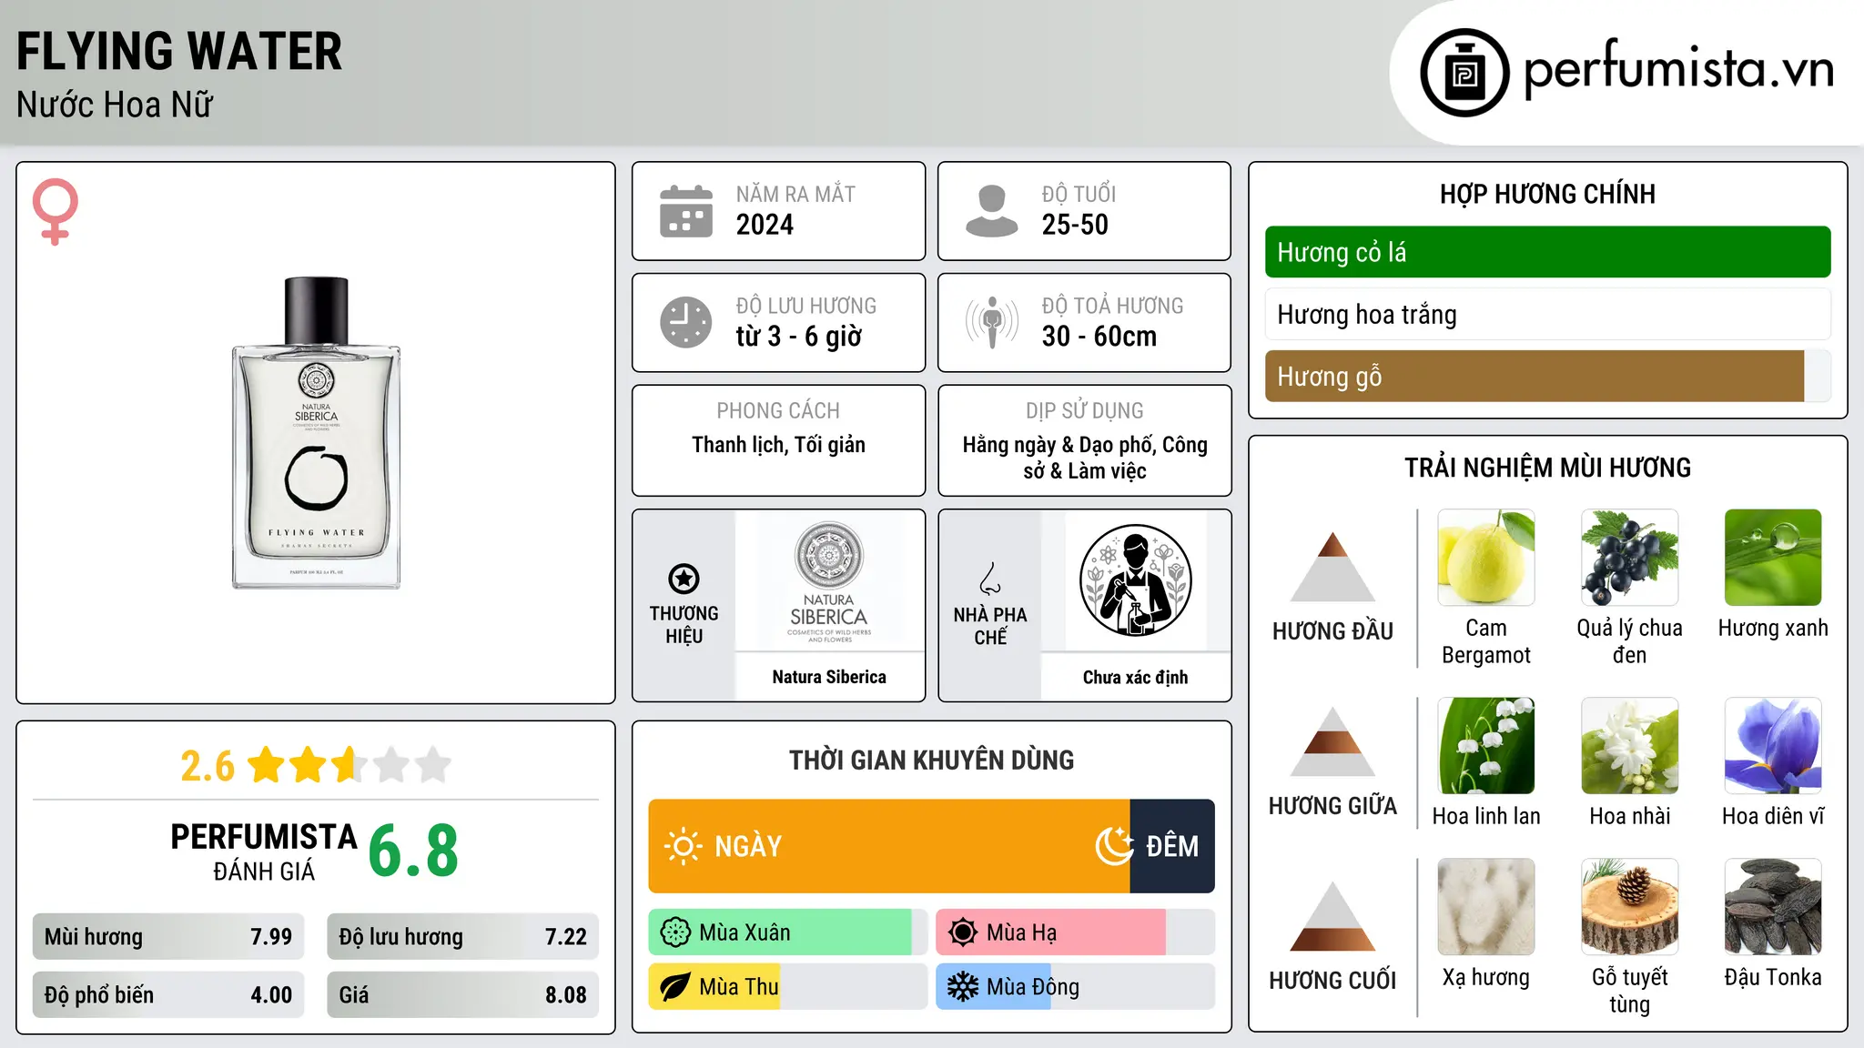Viewport: 1864px width, 1048px height.
Task: Click the Mùa Đông season bar
Action: point(1075,987)
